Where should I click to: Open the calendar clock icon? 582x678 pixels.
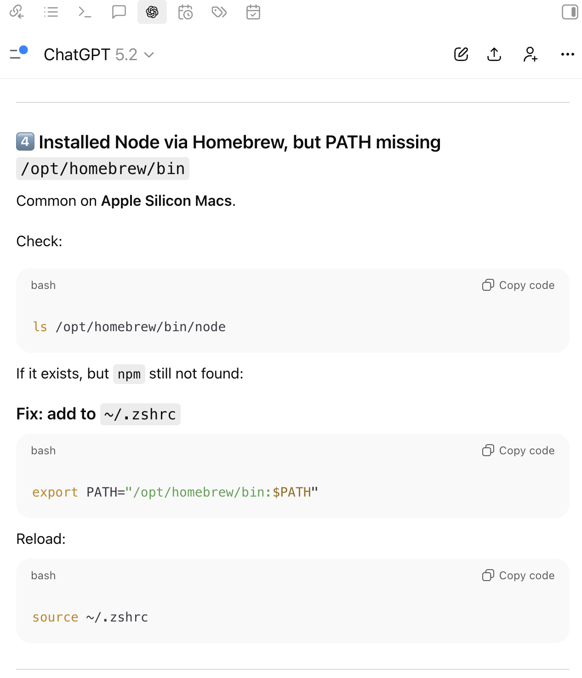pos(185,12)
